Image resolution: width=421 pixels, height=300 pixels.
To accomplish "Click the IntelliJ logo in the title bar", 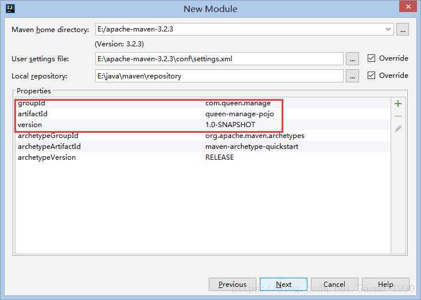I will 10,9.
